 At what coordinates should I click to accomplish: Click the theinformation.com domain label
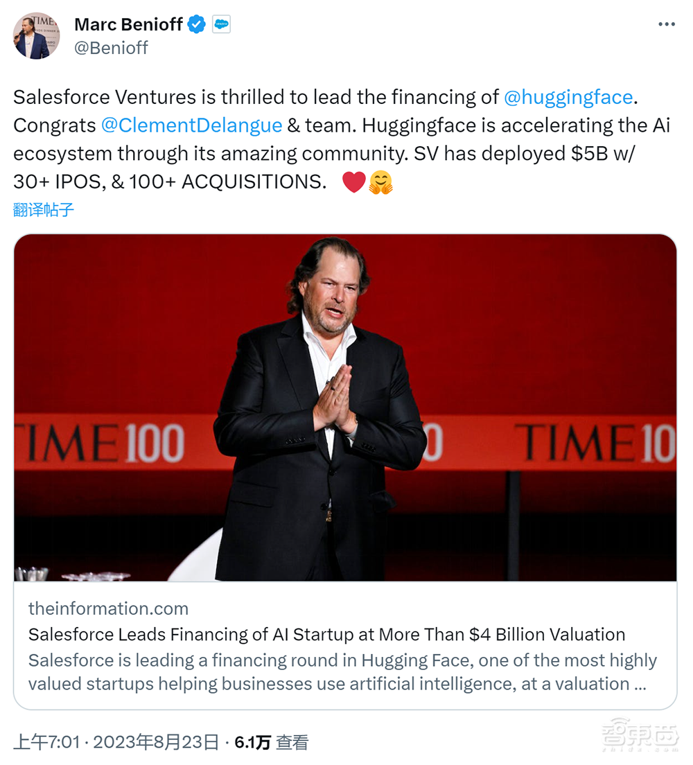pos(108,608)
